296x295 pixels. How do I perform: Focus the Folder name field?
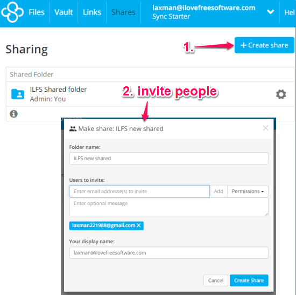click(x=168, y=158)
